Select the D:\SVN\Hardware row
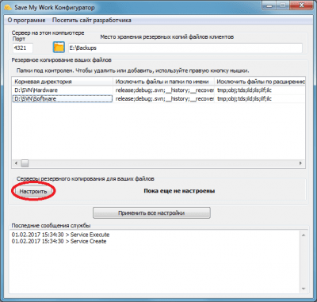Viewport: 317px width, 302px height. point(158,90)
